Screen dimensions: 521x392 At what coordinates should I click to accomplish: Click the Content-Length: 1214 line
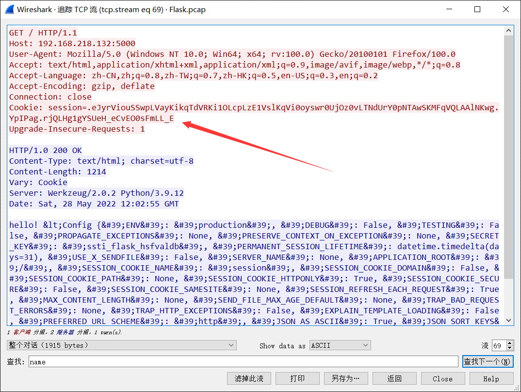coord(57,171)
